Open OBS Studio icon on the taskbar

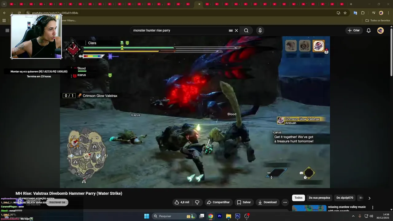247,216
